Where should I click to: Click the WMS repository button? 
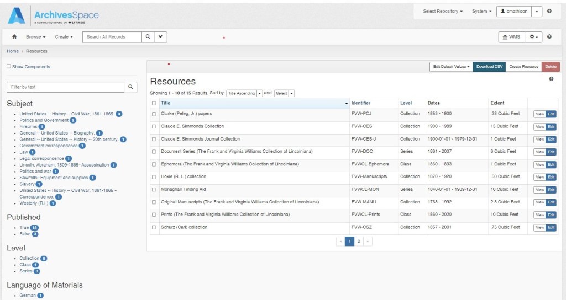point(511,37)
